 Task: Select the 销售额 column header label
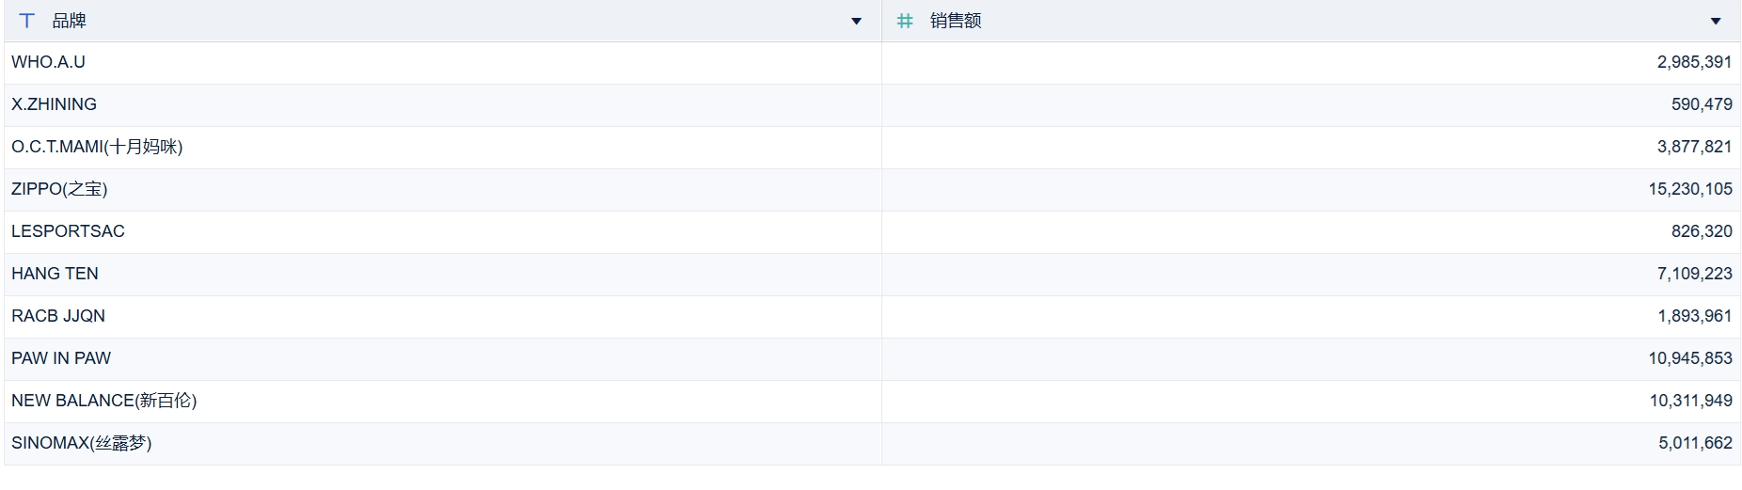click(x=956, y=21)
